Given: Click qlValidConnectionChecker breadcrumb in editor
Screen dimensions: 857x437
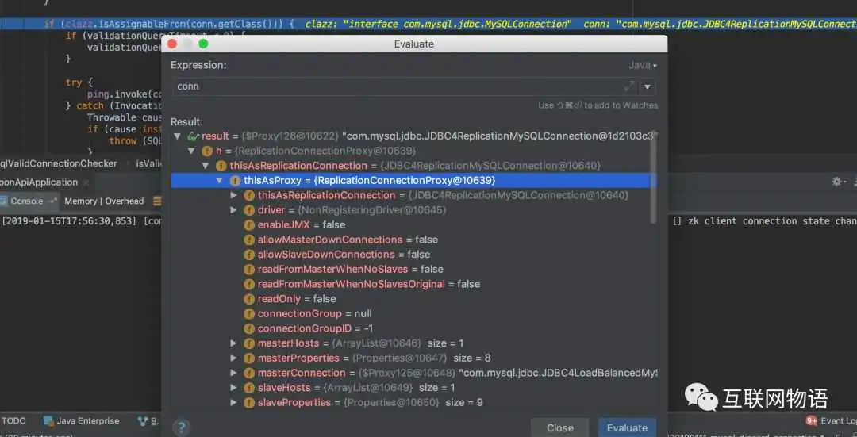Looking at the screenshot, I should (x=59, y=163).
